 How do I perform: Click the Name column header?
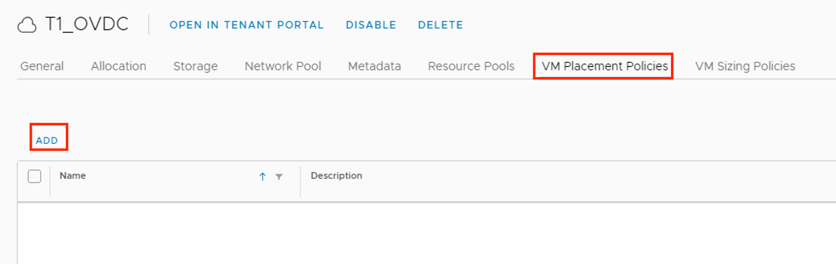pyautogui.click(x=73, y=176)
